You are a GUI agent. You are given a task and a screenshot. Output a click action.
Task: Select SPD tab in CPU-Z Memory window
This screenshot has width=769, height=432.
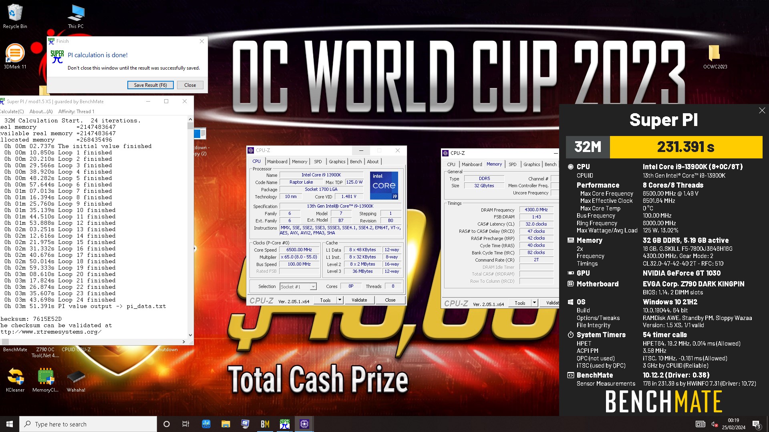[513, 164]
